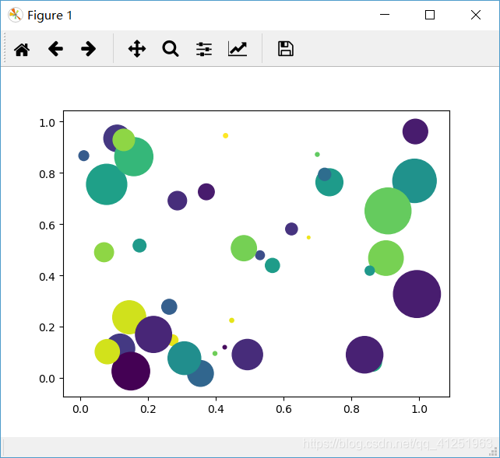Click the Home reset view icon

tap(22, 49)
